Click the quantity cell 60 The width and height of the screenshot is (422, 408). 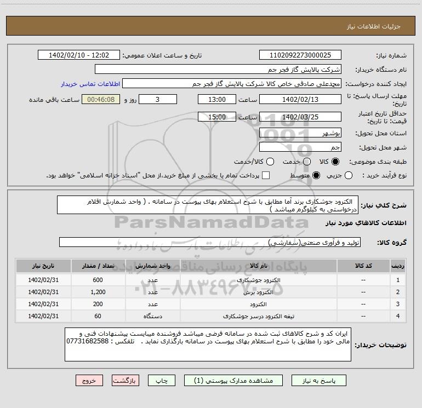click(98, 317)
